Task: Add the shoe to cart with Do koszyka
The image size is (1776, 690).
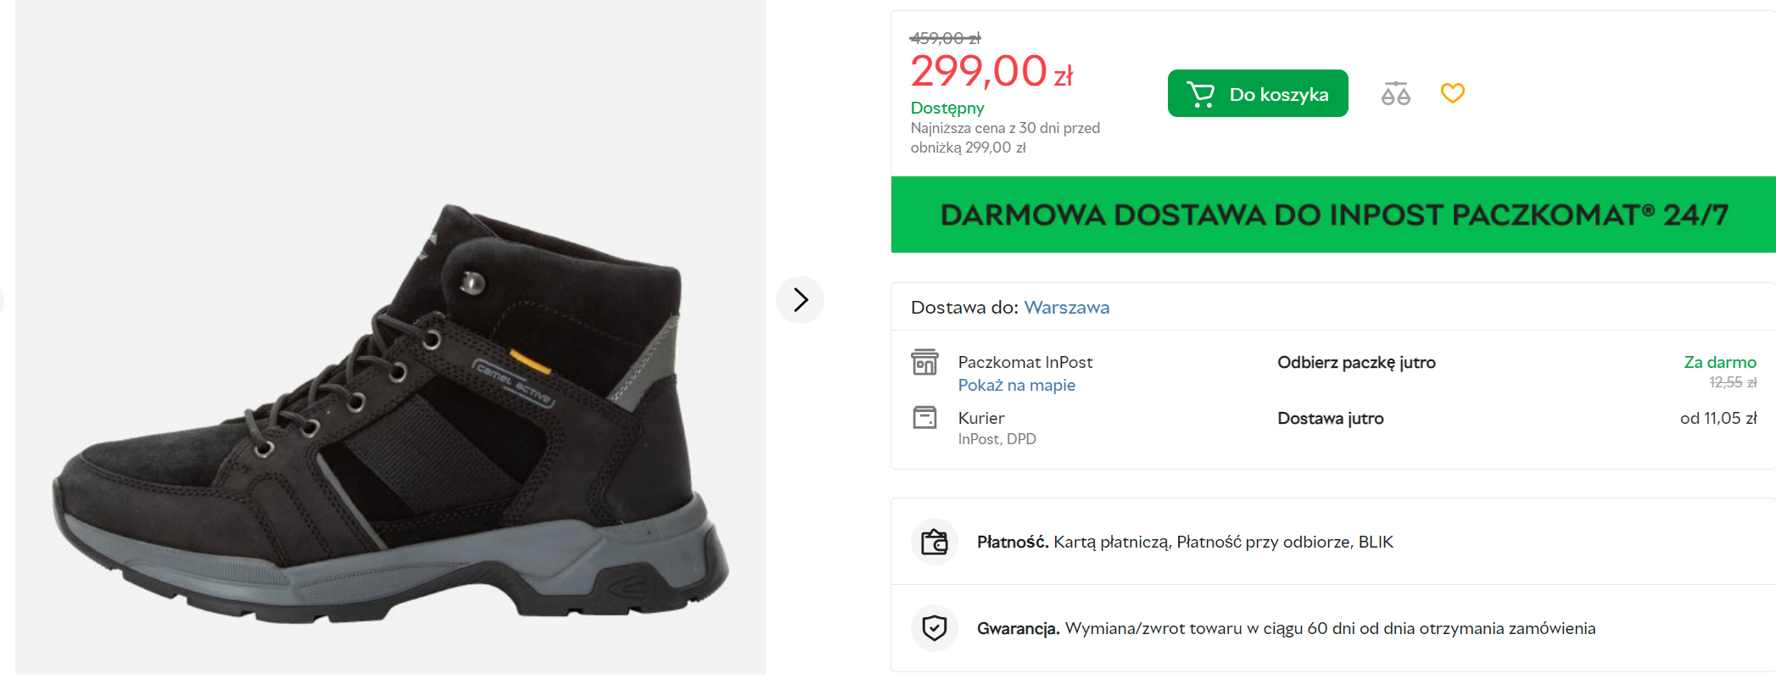Action: [1257, 93]
